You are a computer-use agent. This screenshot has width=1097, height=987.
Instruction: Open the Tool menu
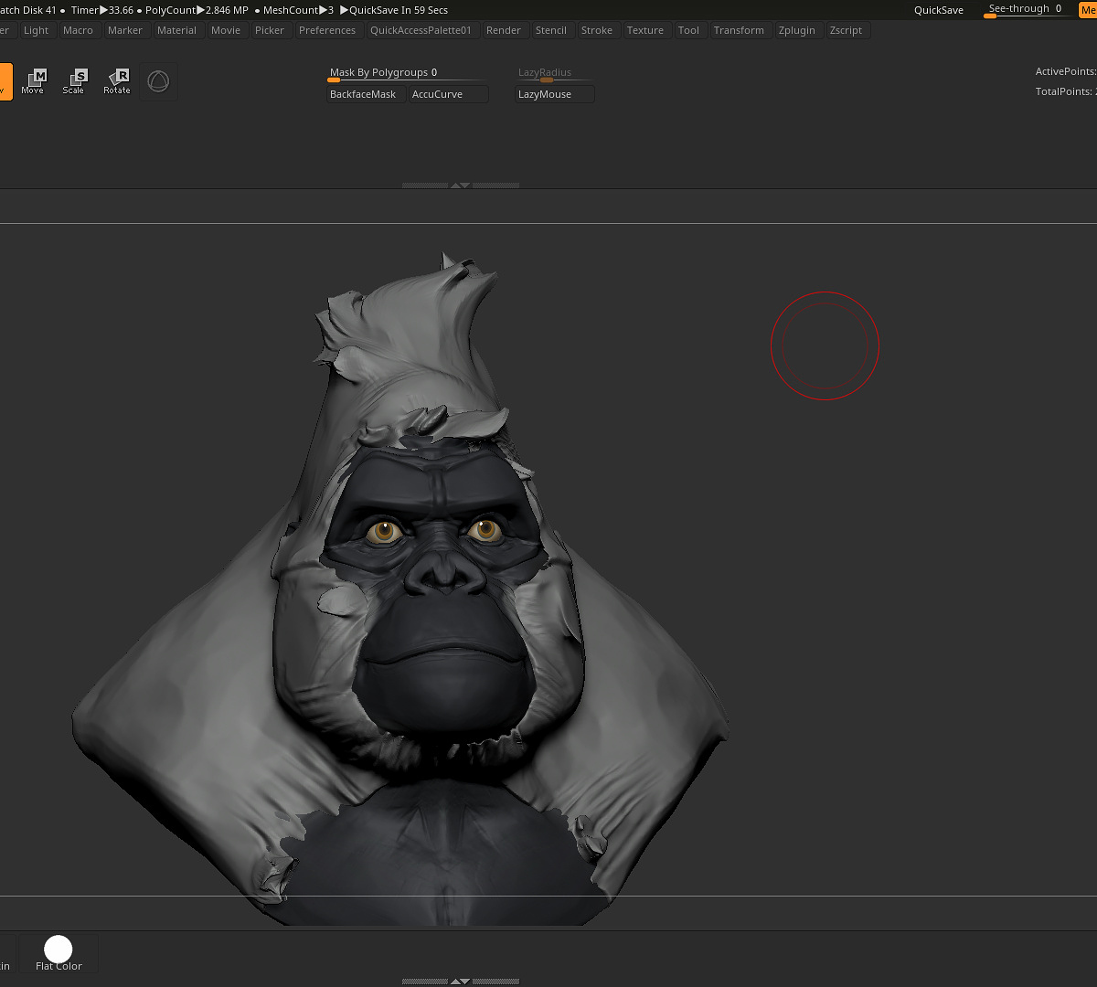(x=689, y=30)
